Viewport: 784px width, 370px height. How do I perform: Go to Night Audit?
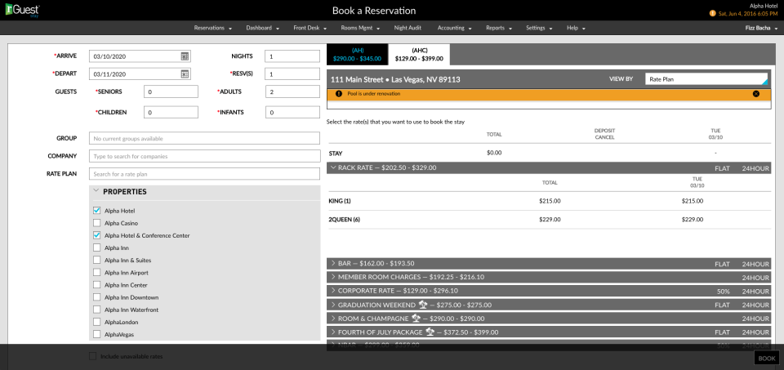[408, 28]
